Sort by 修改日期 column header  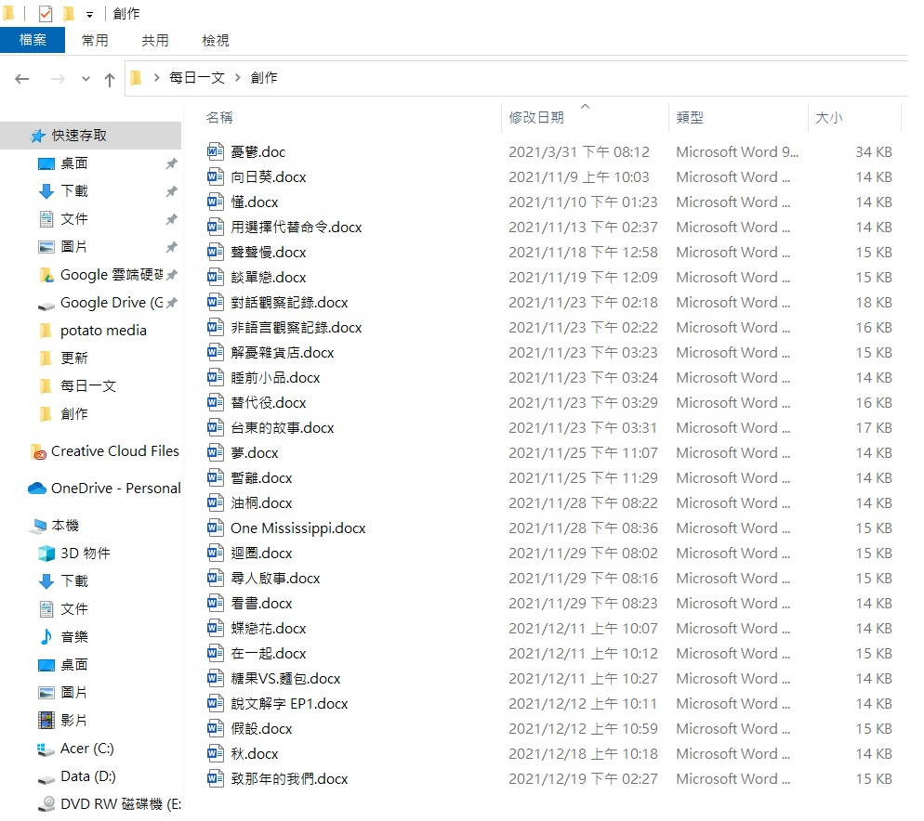click(x=537, y=118)
